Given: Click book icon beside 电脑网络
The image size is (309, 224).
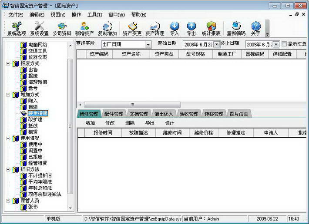Looking at the screenshot, I should 23,45.
